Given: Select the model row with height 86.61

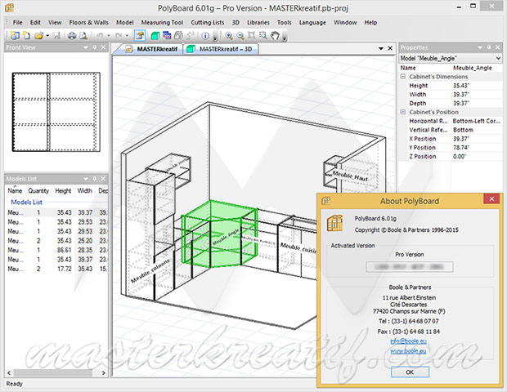Looking at the screenshot, I should pyautogui.click(x=56, y=250).
